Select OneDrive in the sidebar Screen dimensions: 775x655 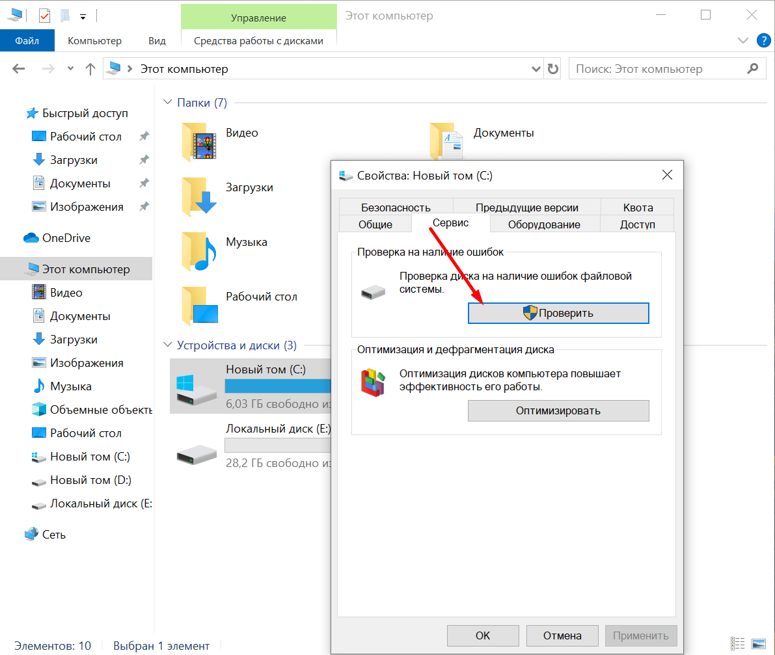pyautogui.click(x=57, y=238)
